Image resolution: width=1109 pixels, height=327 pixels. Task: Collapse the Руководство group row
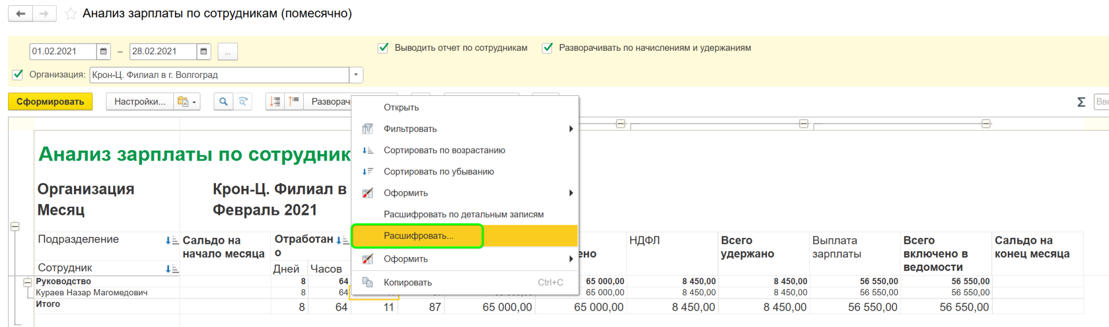(27, 282)
